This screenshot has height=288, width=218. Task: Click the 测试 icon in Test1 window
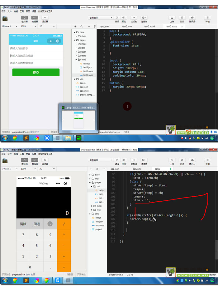coord(182,18)
